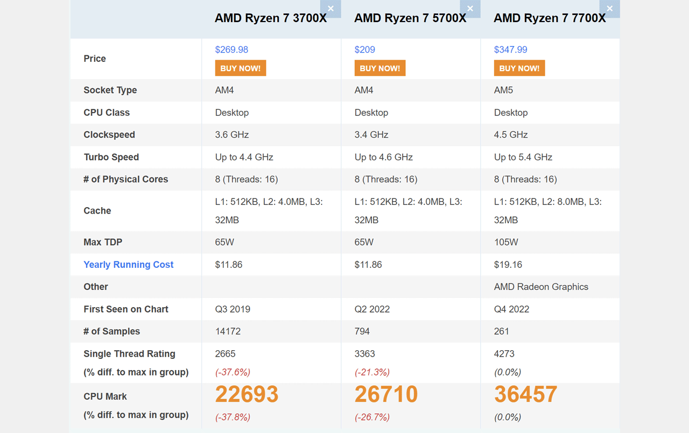
Task: Click the # of Physical Cores label
Action: click(x=126, y=180)
